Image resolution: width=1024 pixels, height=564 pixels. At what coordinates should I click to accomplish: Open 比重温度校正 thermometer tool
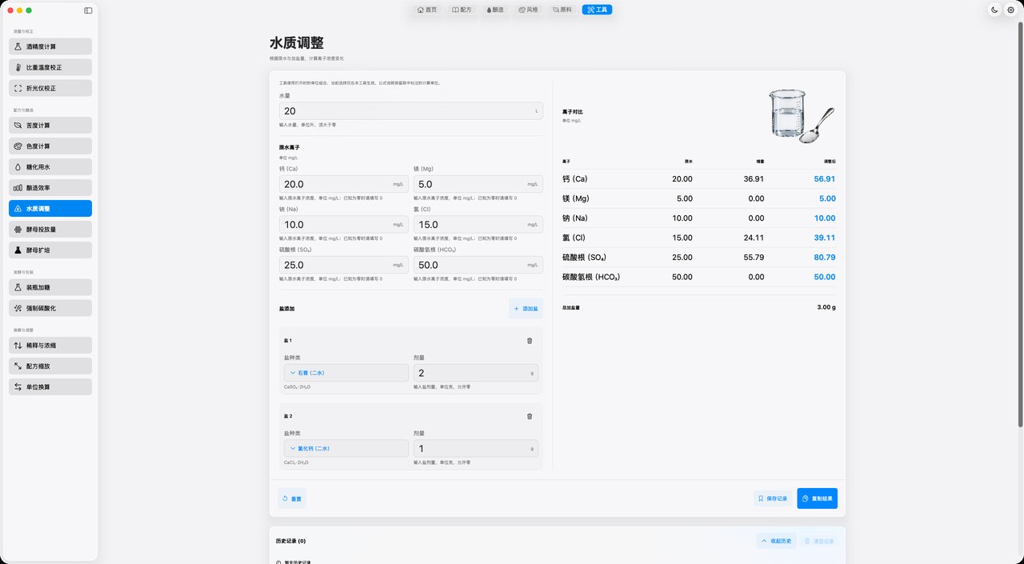tap(50, 67)
